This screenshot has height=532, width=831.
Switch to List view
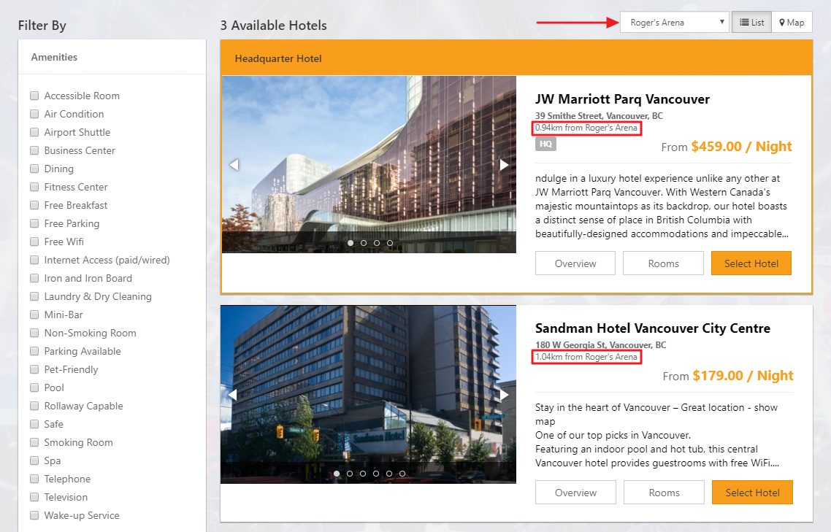point(751,22)
